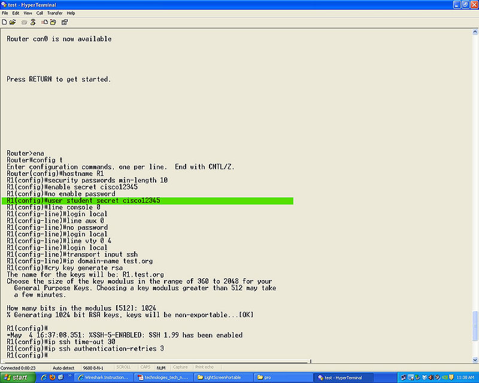Viewport: 479px width, 383px height.
Task: Click the Receive file toolbar icon
Action: point(53,22)
